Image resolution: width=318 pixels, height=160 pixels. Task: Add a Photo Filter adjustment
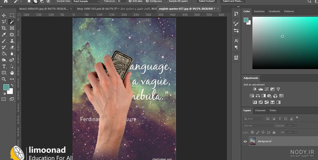click(x=269, y=96)
